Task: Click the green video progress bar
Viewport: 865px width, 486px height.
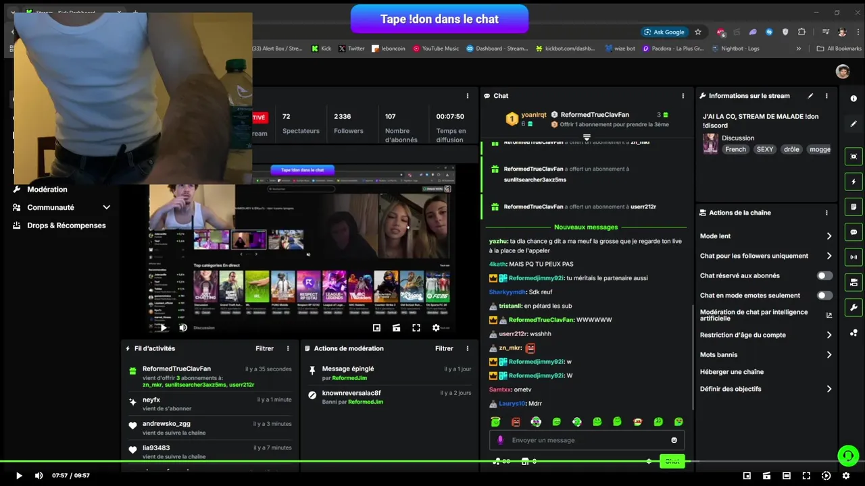Action: coord(432,462)
